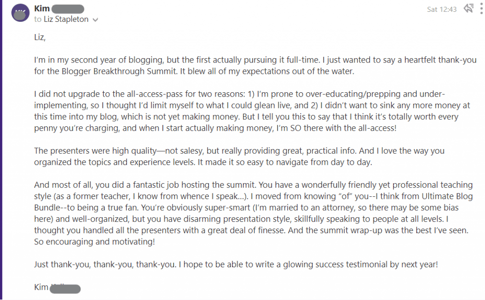Expand recipient details arrow beside Liz Stapleton
The height and width of the screenshot is (300, 485).
click(x=95, y=20)
